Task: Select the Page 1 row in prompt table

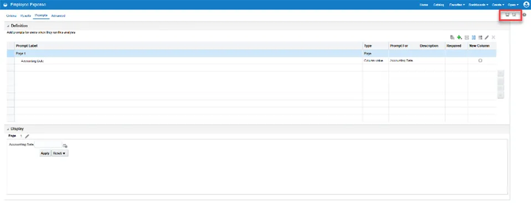Action: pyautogui.click(x=251, y=54)
